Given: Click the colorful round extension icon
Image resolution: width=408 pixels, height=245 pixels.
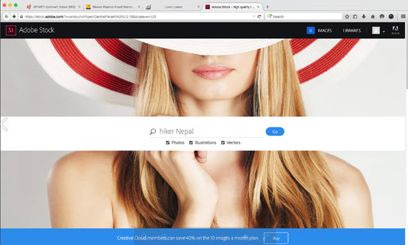Looking at the screenshot, I should 391,16.
